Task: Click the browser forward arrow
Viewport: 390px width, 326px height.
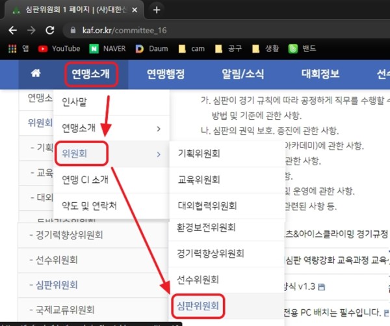Action: (x=31, y=31)
